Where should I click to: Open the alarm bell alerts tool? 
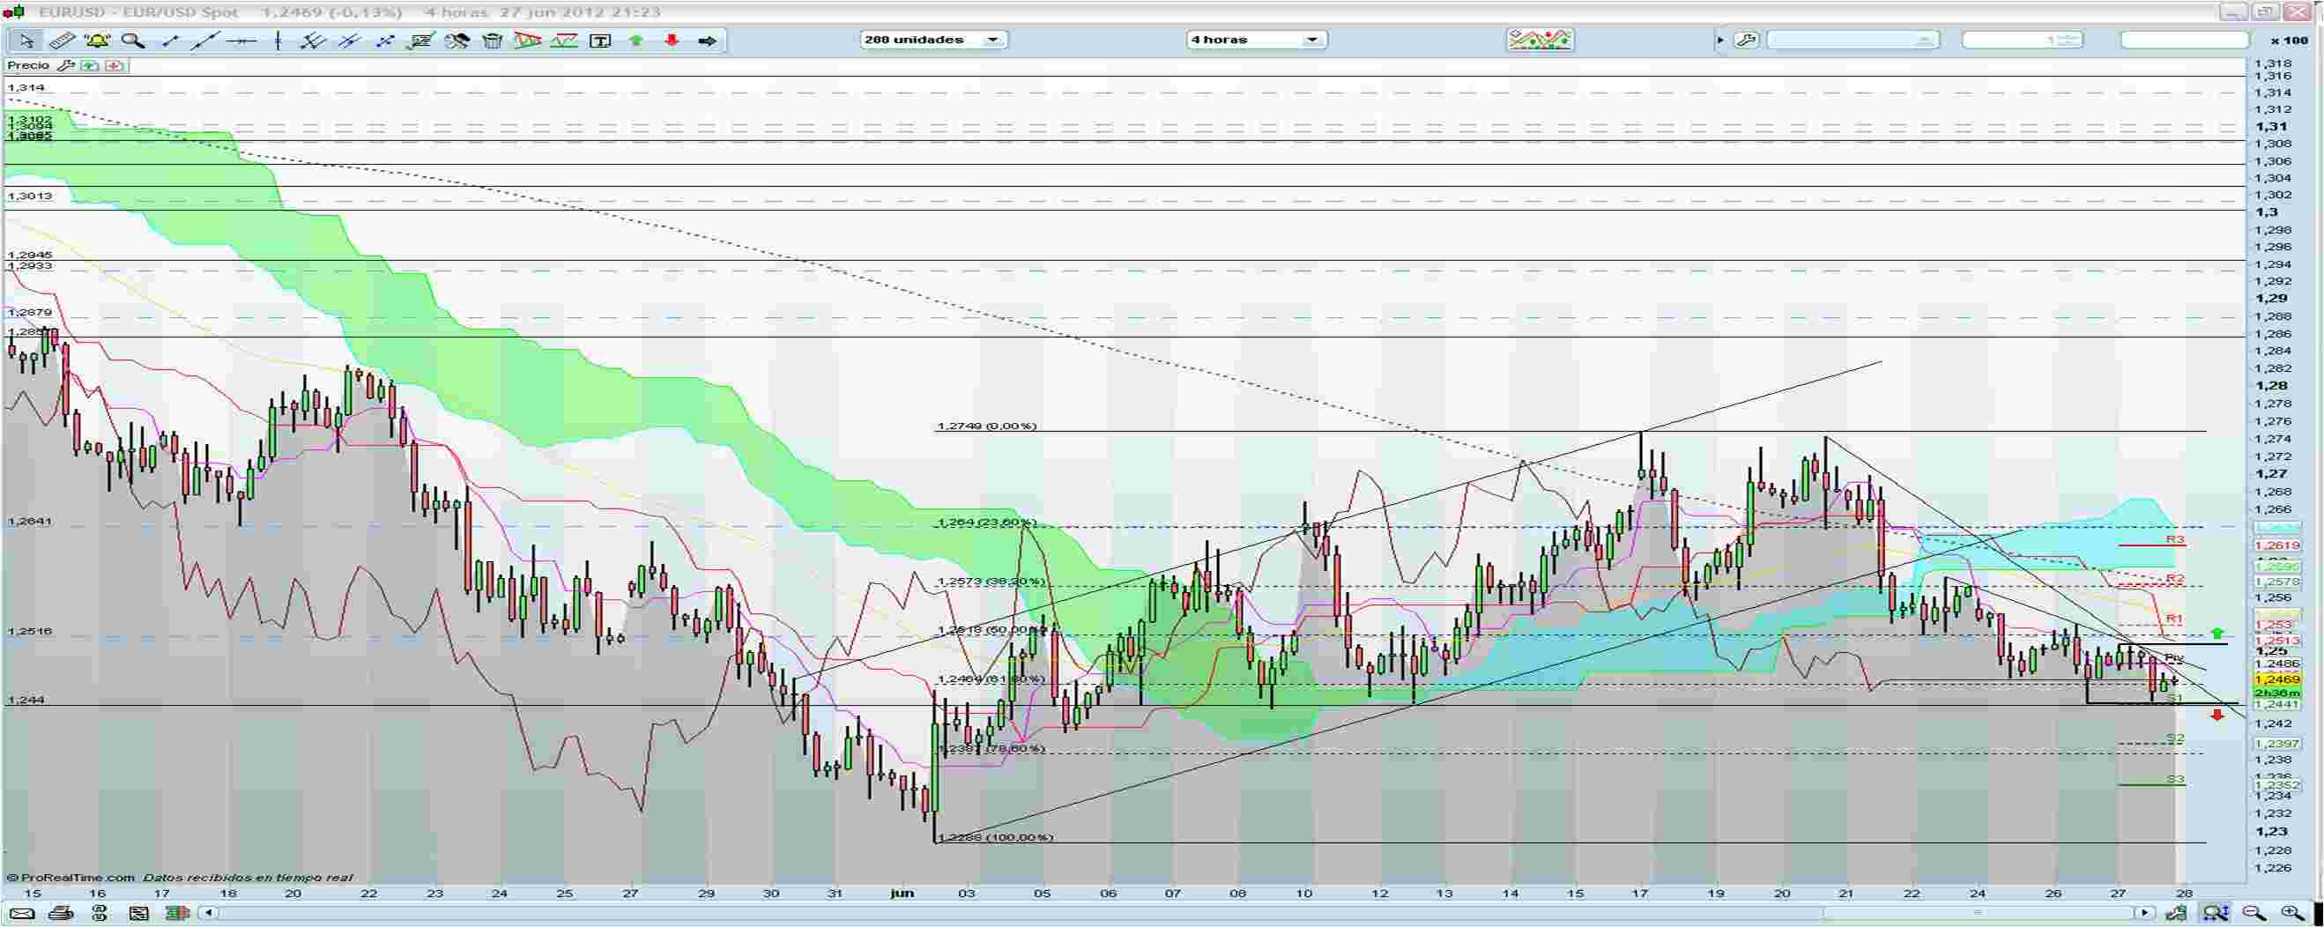point(97,41)
